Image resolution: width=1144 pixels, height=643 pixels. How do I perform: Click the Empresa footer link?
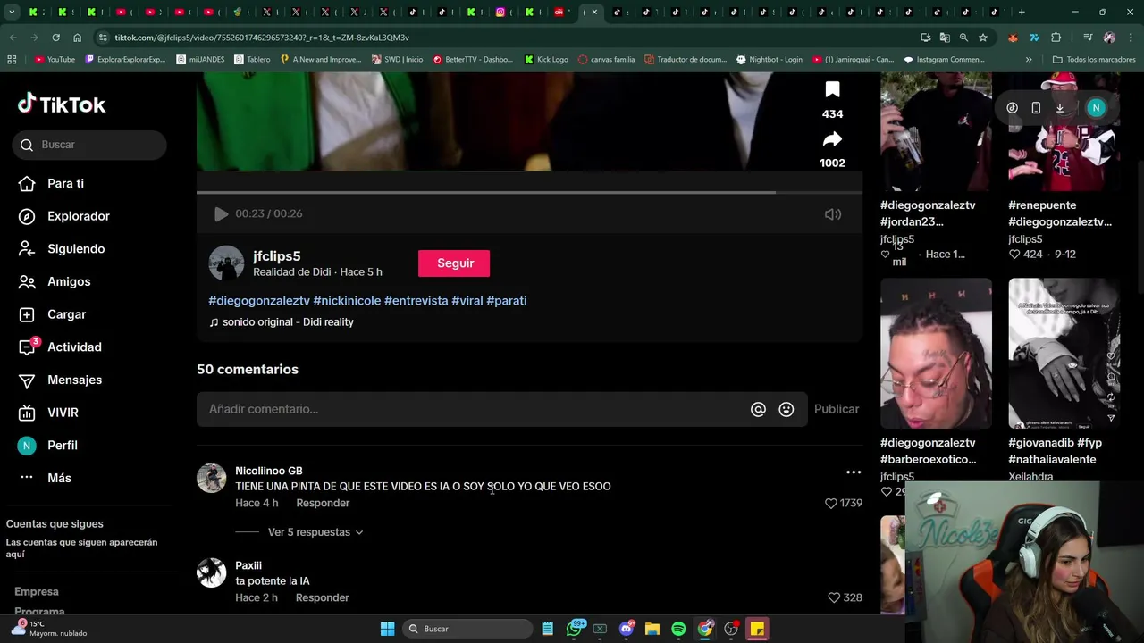tap(37, 592)
